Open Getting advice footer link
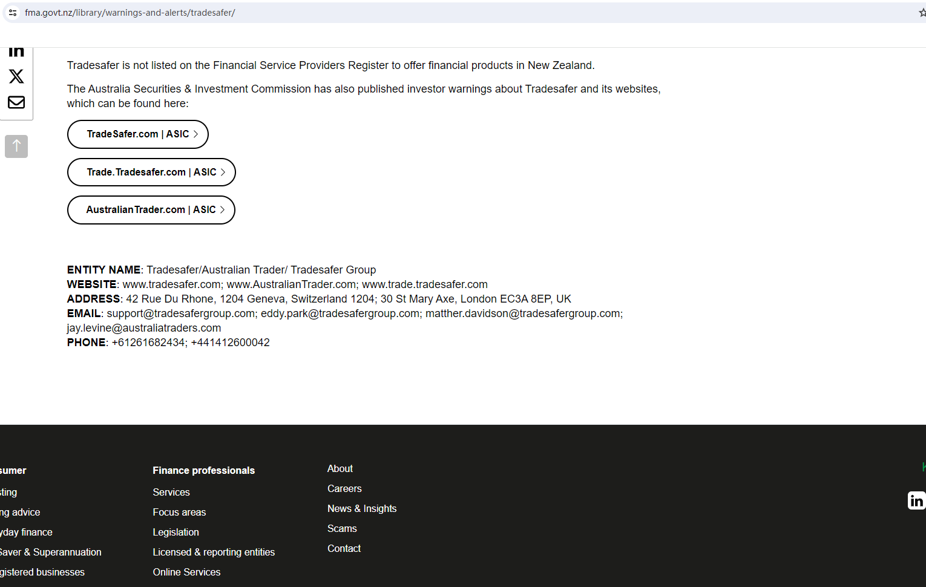Image resolution: width=926 pixels, height=587 pixels. point(20,513)
